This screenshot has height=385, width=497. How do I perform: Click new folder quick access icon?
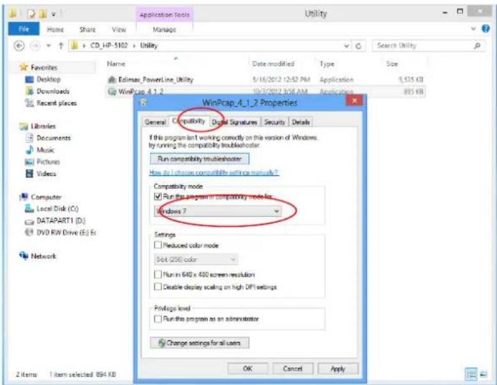pos(43,14)
